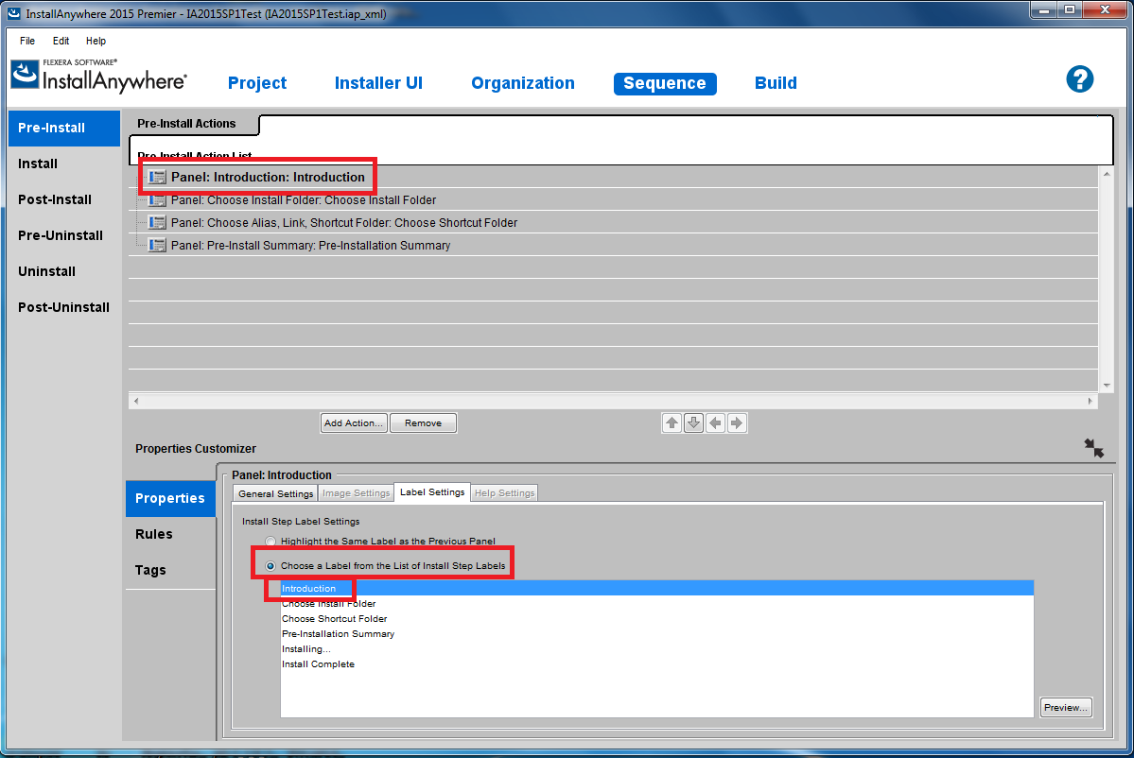Screen dimensions: 1134x758
Task: Click the action list vertical scrollbar up arrow
Action: coord(1106,174)
